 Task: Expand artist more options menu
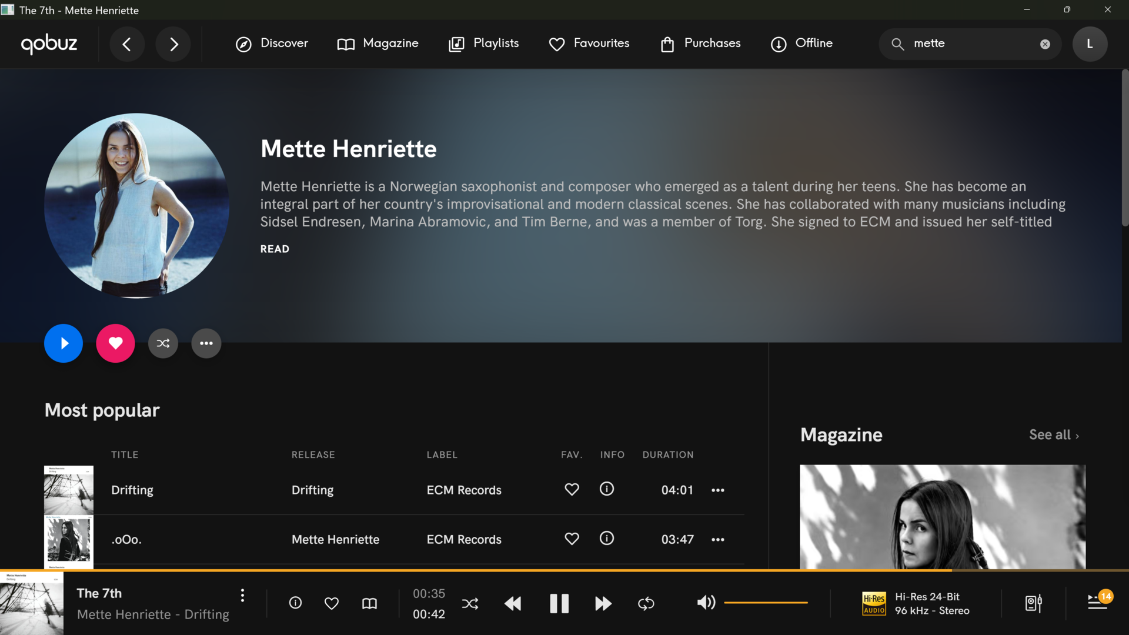[x=206, y=343]
